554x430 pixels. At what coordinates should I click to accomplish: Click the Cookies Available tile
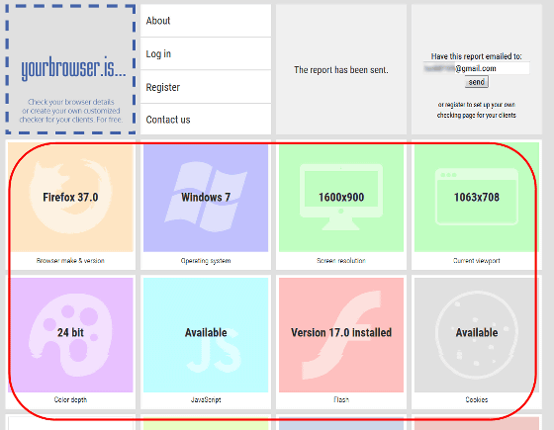tap(477, 335)
